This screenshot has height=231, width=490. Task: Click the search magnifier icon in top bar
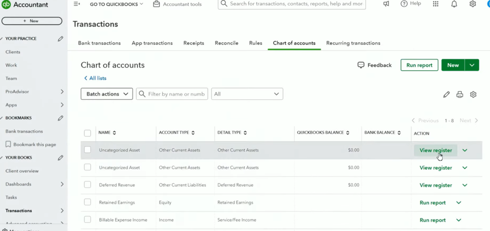coord(224,4)
